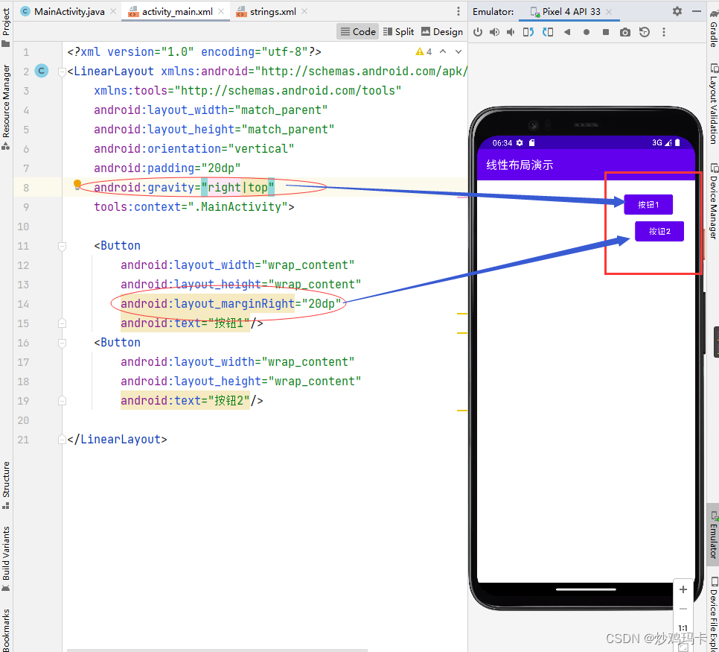Click the emulator Overview square button

[606, 32]
